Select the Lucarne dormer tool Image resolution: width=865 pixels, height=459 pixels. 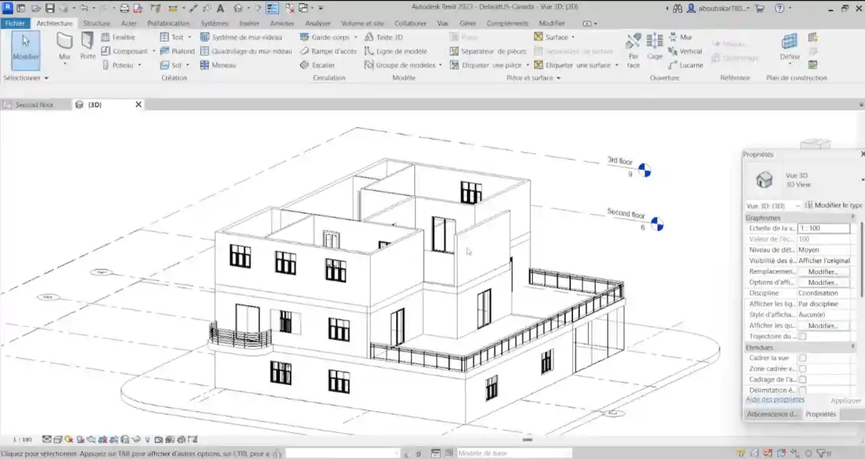pos(686,65)
